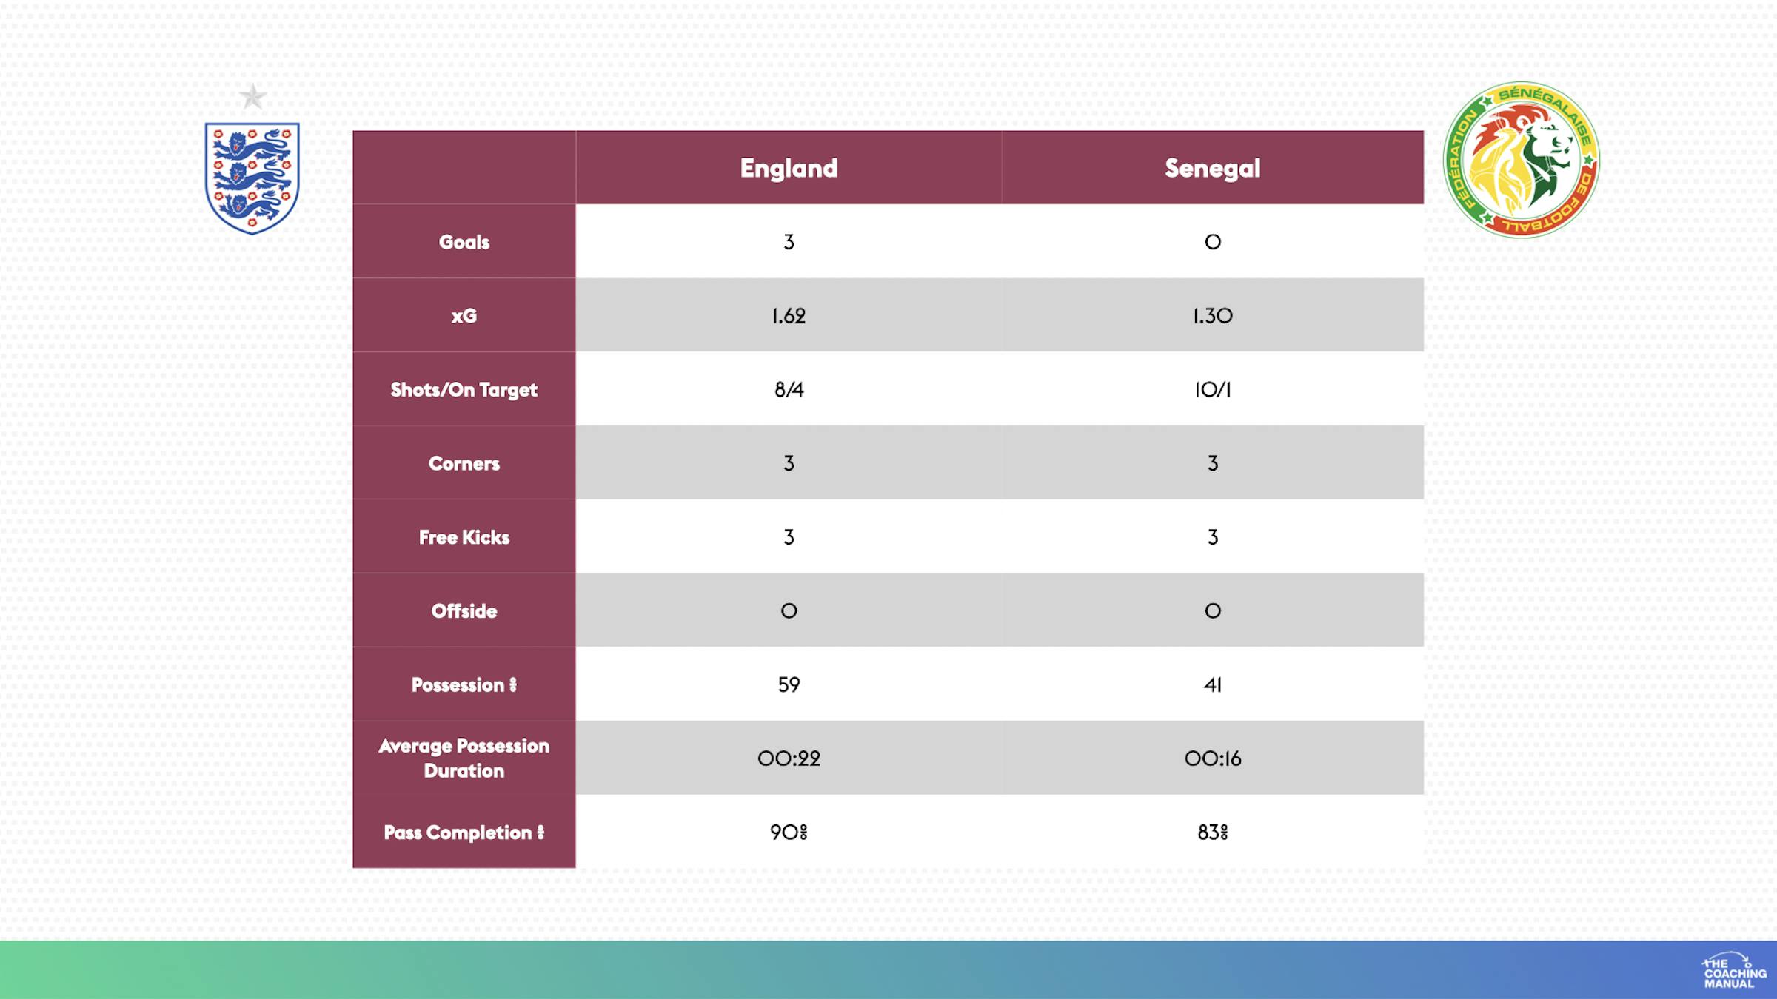
Task: Click the Corners row label
Action: point(464,463)
